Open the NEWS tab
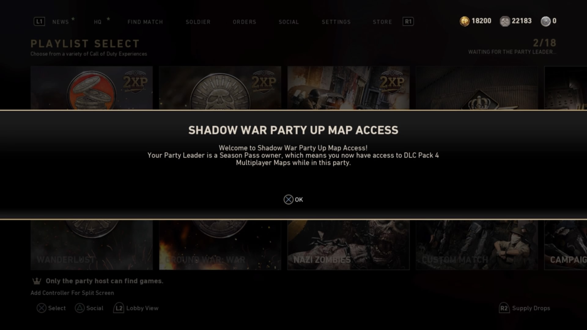The image size is (587, 330). pyautogui.click(x=61, y=22)
